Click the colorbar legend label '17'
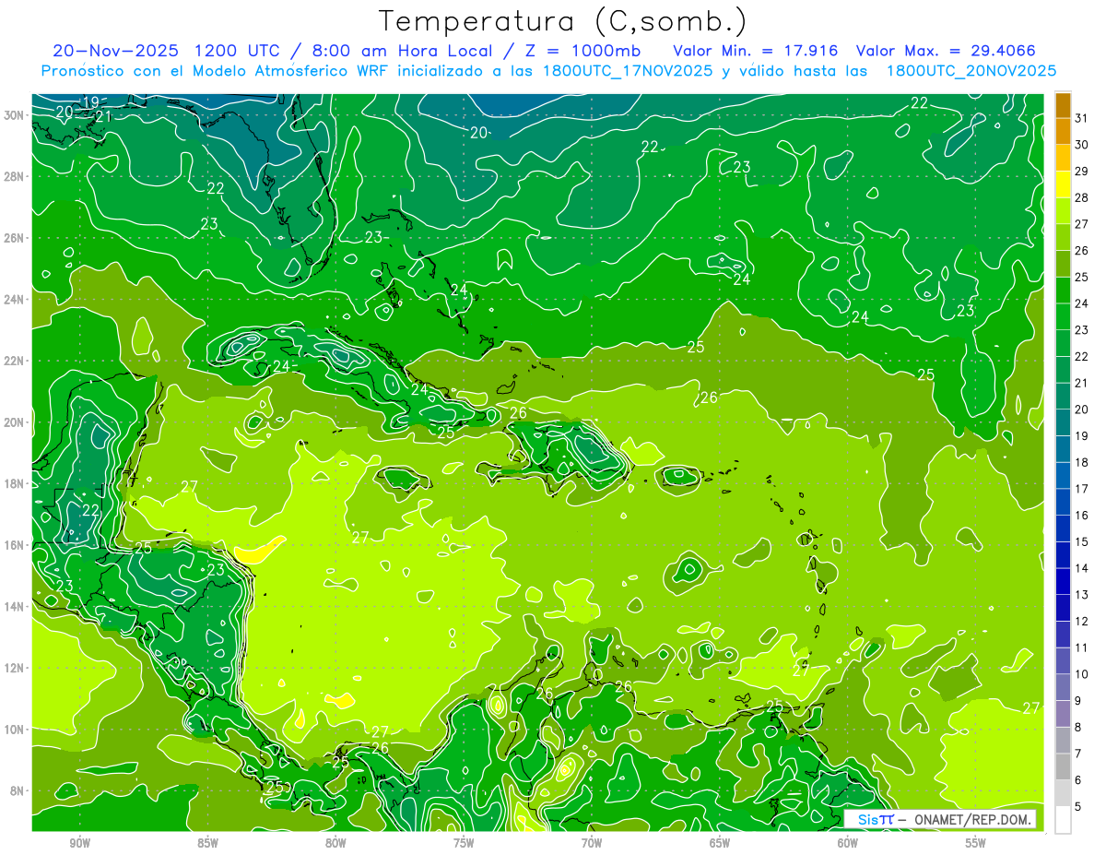Viewport: 1106px width, 855px height. 1081,489
